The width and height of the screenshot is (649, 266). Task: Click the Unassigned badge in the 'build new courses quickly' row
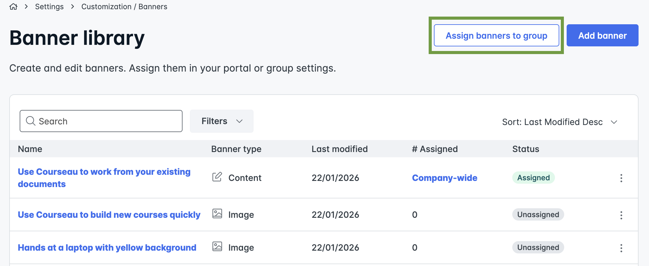538,214
